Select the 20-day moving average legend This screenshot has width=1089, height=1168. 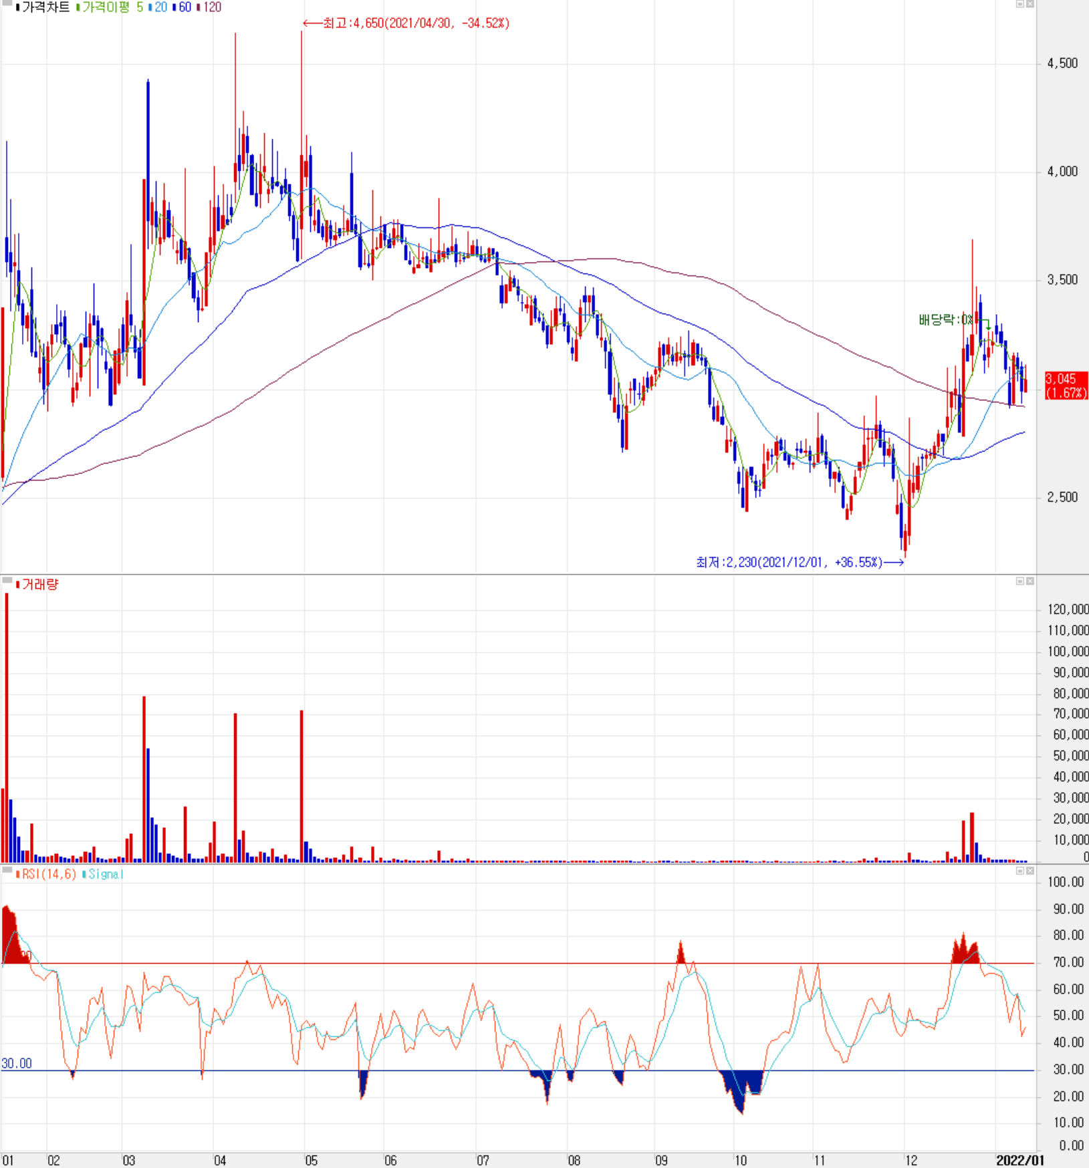160,7
